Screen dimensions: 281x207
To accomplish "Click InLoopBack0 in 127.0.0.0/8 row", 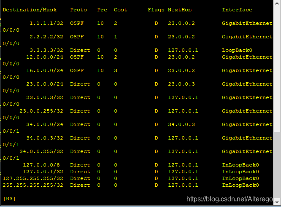I will point(240,165).
